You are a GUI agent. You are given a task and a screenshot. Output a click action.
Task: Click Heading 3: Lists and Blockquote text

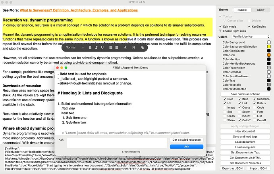click(x=90, y=93)
